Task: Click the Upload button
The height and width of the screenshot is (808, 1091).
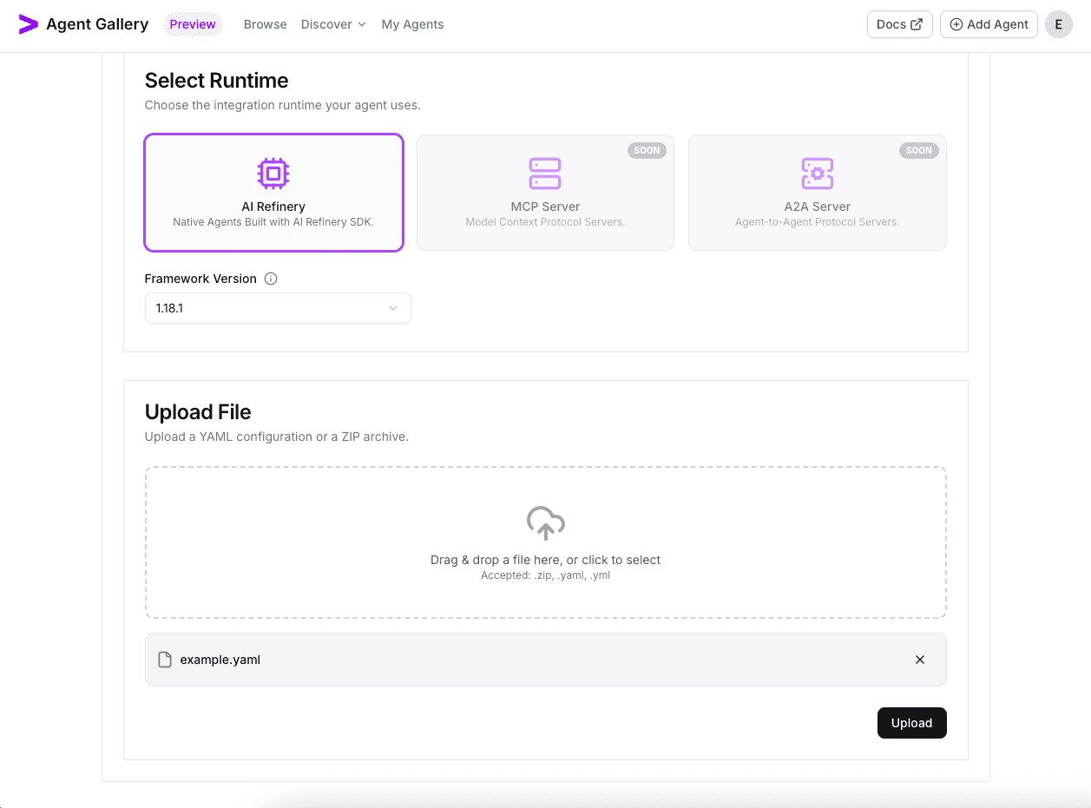Action: (x=911, y=722)
